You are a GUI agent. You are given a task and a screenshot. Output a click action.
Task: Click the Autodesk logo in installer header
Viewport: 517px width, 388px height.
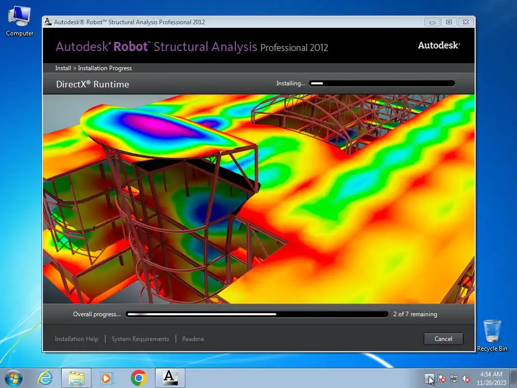click(439, 45)
